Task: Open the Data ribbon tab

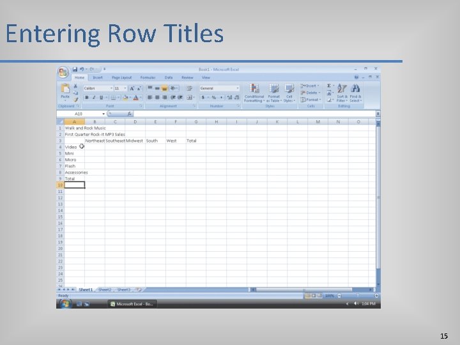Action: coord(169,77)
